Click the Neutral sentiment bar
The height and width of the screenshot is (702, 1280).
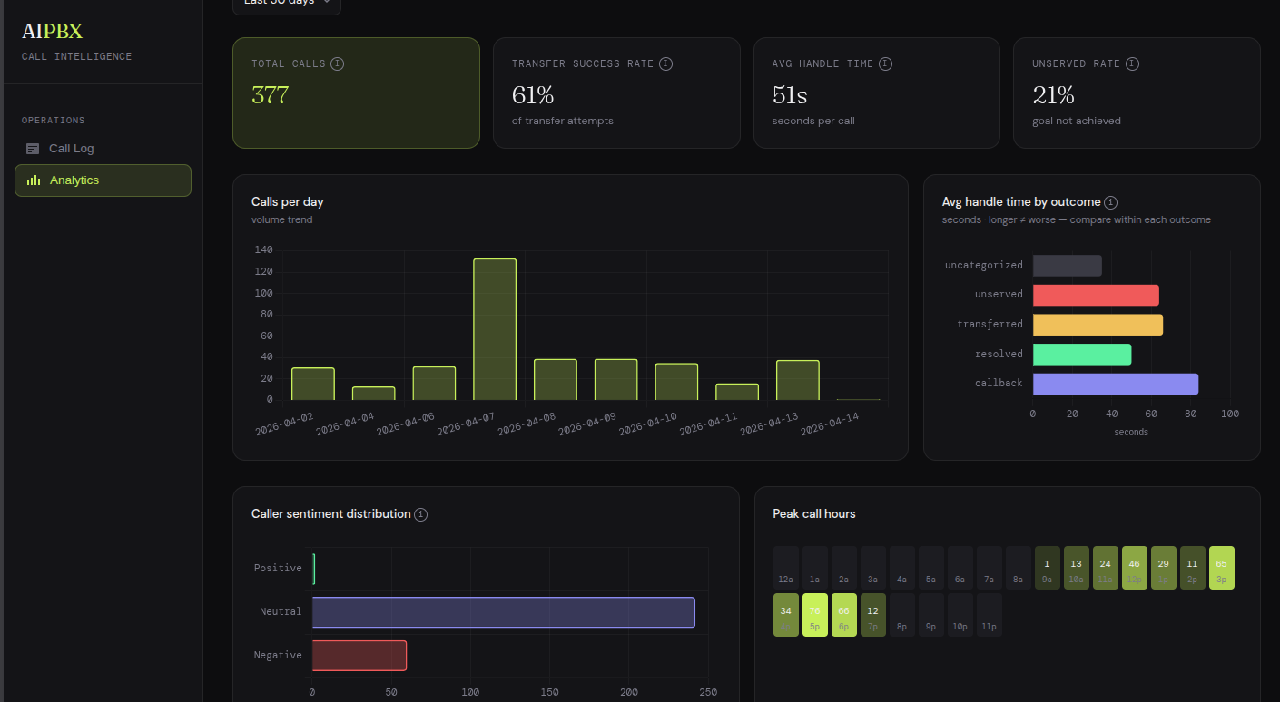tap(504, 612)
